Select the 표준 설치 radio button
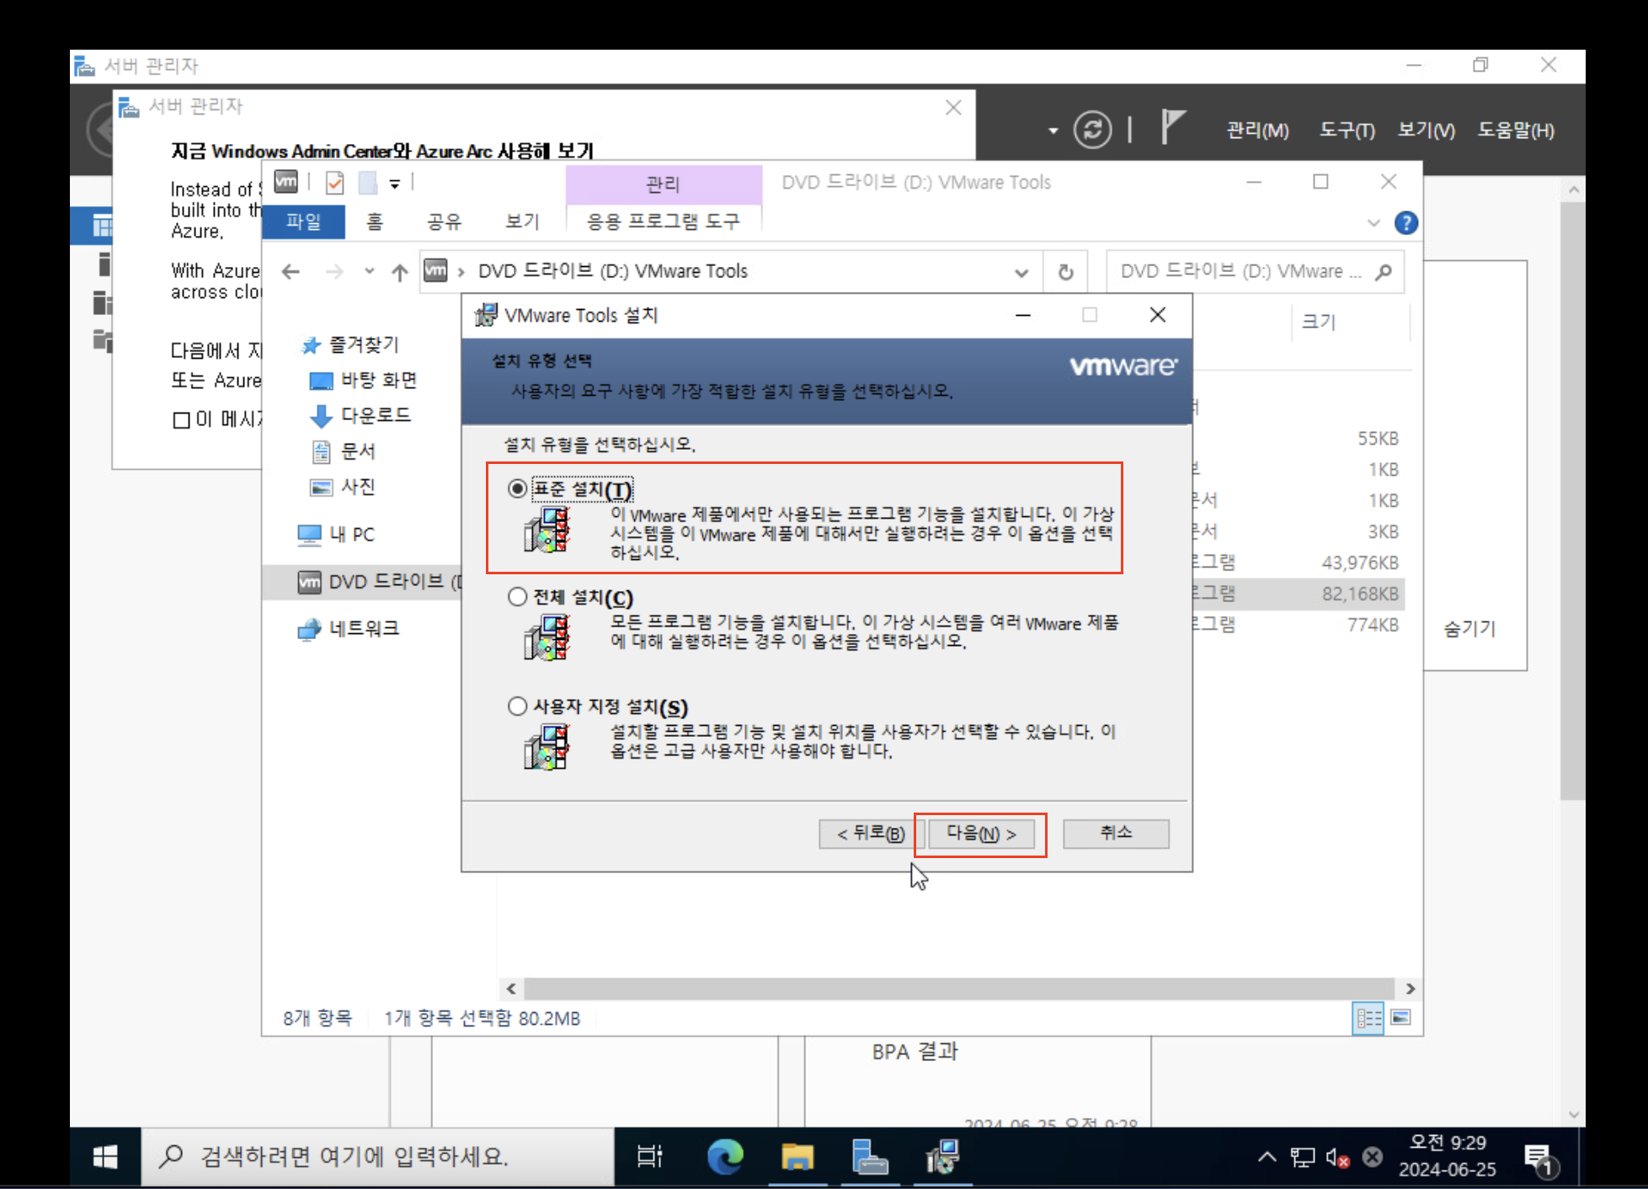This screenshot has width=1648, height=1189. pos(518,488)
